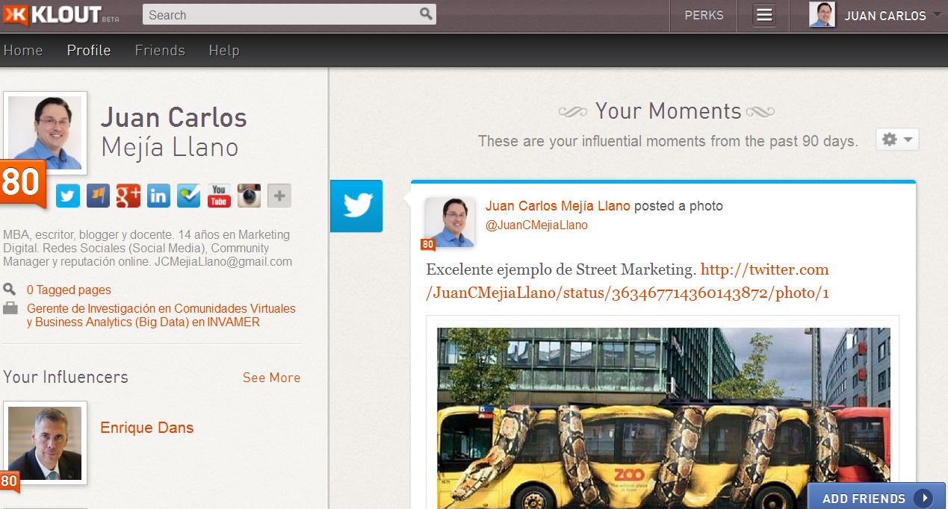
Task: Click Juan Carlos Mejía Llano post author link
Action: coord(558,206)
